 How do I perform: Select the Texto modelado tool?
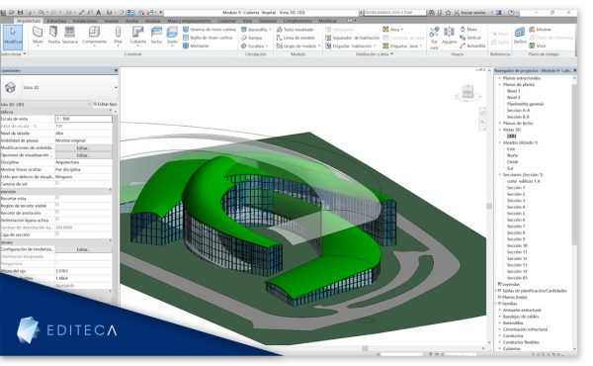click(295, 29)
